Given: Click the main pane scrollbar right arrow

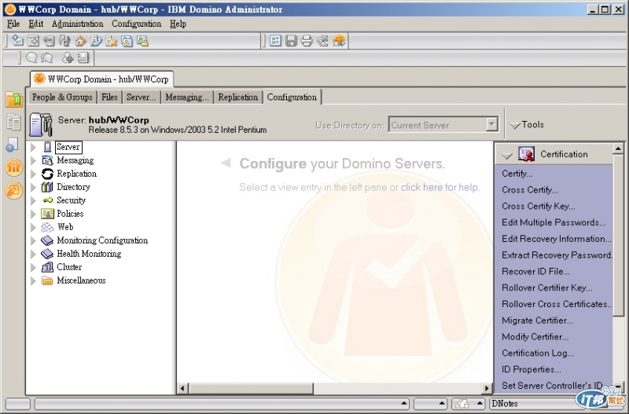Looking at the screenshot, I should [x=487, y=388].
